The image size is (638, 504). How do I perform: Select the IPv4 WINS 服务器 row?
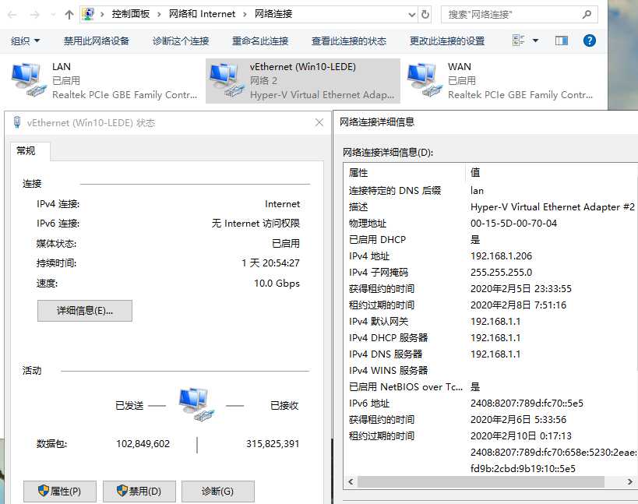(490, 370)
